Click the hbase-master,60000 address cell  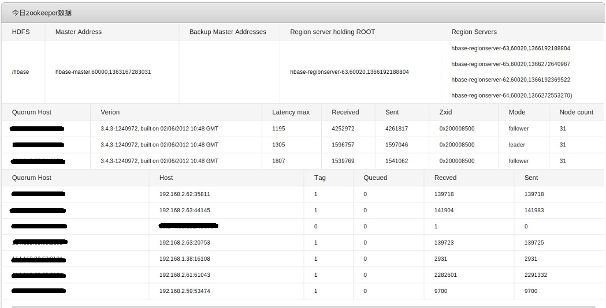103,72
